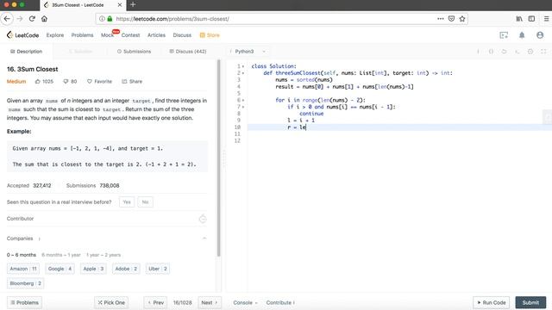552x310 pixels.
Task: Open the Python3 language dropdown
Action: (x=248, y=52)
